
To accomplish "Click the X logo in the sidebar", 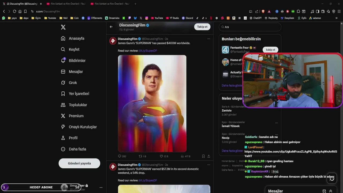I will (63, 27).
